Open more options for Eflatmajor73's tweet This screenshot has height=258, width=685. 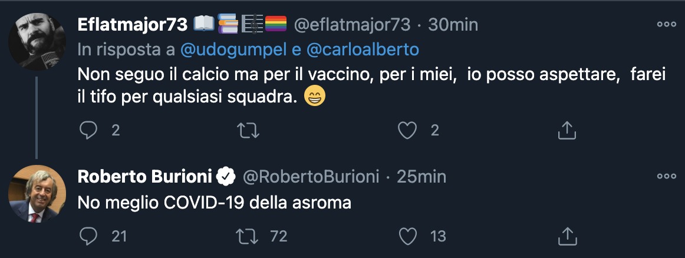click(666, 25)
